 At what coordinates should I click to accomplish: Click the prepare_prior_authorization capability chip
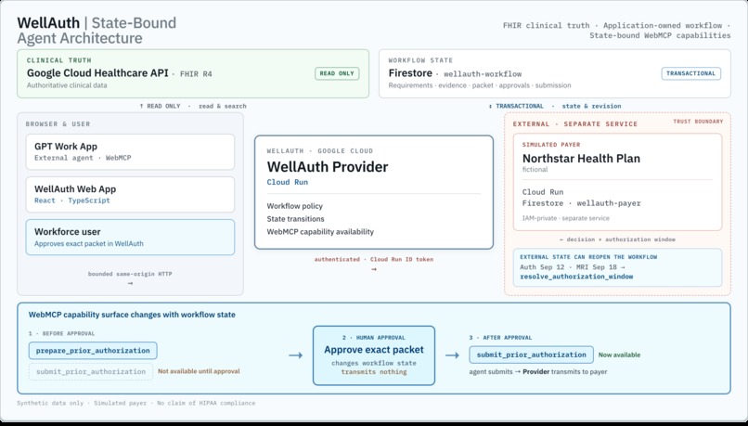pyautogui.click(x=93, y=351)
